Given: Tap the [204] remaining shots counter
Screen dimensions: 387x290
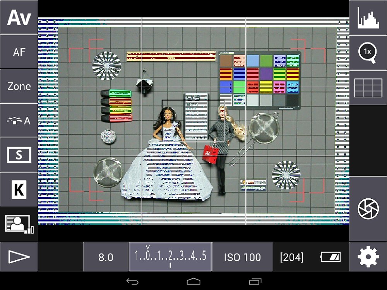Looking at the screenshot, I should point(292,257).
